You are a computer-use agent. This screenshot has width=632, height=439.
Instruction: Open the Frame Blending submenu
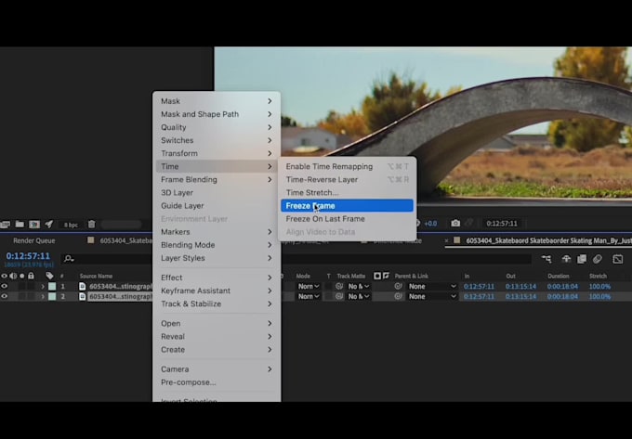pyautogui.click(x=217, y=179)
